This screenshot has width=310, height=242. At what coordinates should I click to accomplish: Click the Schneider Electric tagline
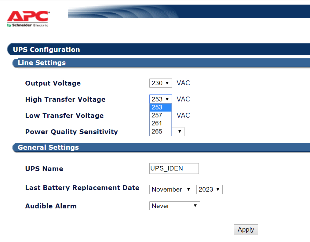[27, 25]
